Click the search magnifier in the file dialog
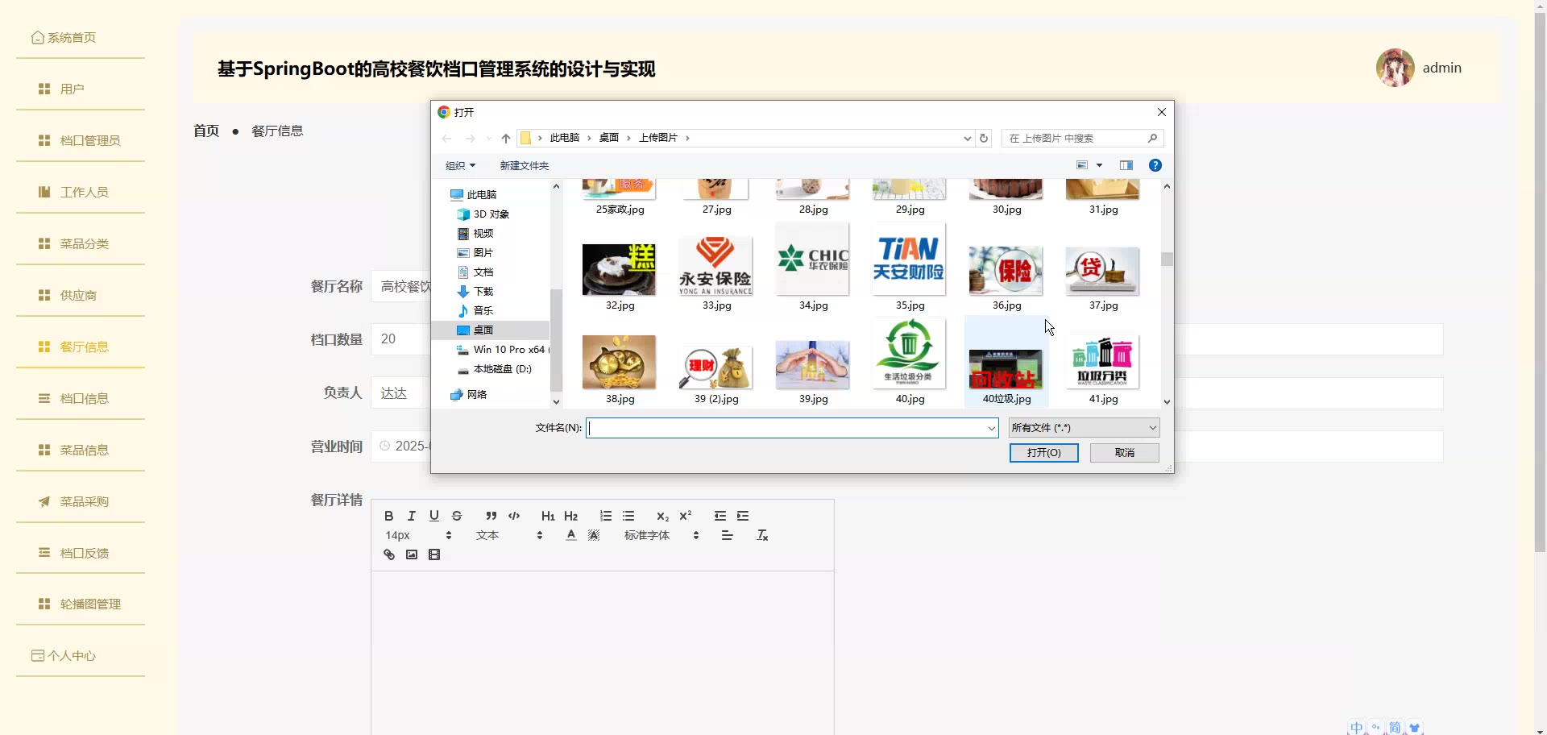1547x735 pixels. (x=1152, y=138)
